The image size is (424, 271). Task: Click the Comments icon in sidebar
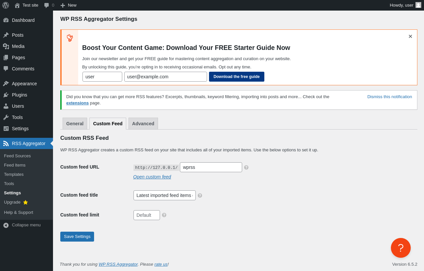pyautogui.click(x=6, y=69)
